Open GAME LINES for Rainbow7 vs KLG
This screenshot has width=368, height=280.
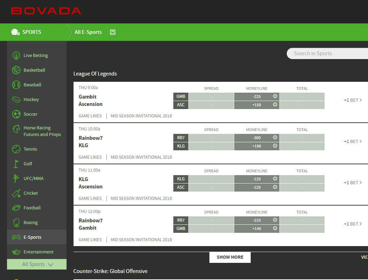[x=90, y=157]
